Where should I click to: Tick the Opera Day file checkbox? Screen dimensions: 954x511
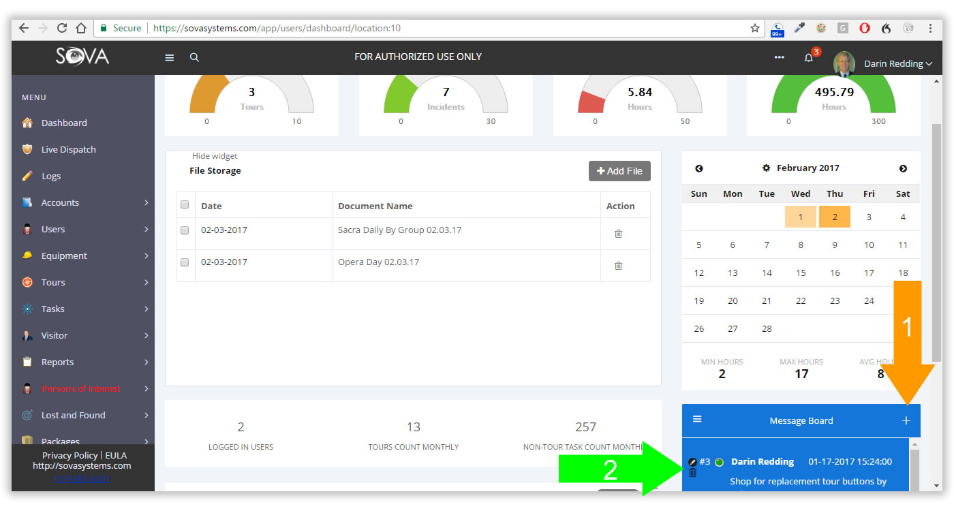coord(185,262)
